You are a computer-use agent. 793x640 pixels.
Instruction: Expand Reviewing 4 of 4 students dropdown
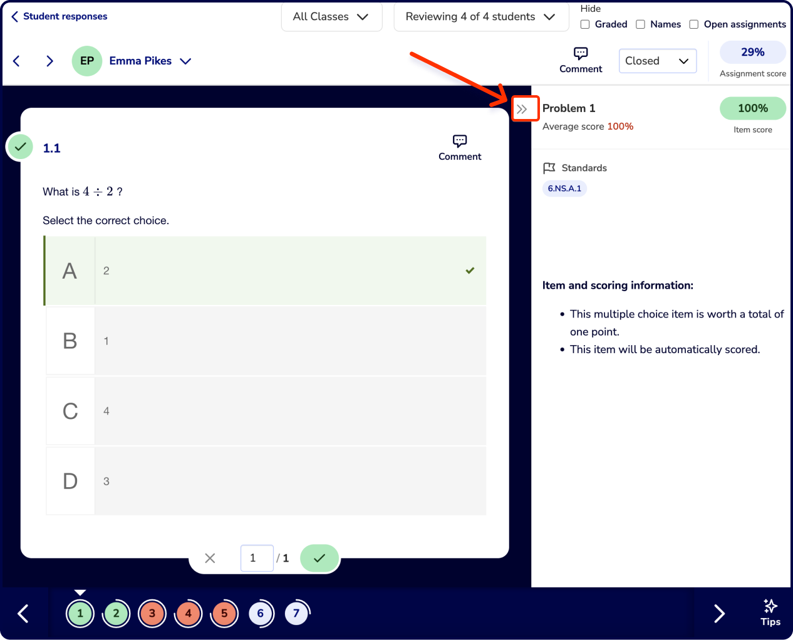click(481, 17)
